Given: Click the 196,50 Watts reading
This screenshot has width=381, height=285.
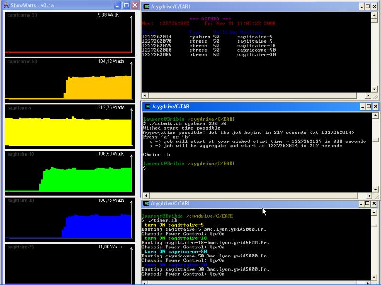Looking at the screenshot, I should click(x=111, y=154).
